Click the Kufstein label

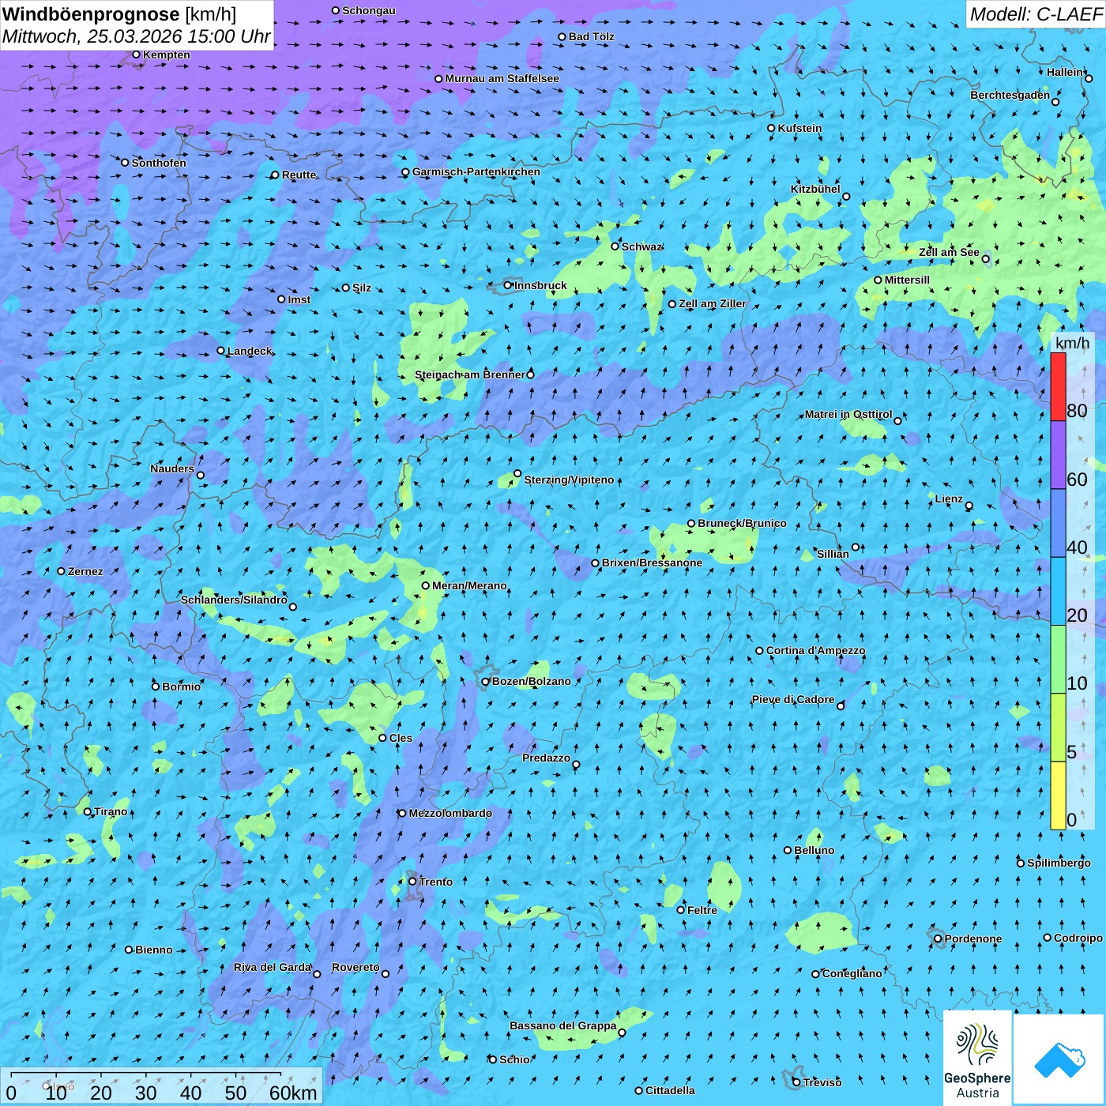pos(800,128)
